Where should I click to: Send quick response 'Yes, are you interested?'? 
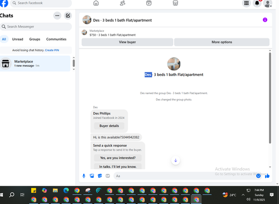point(118,158)
